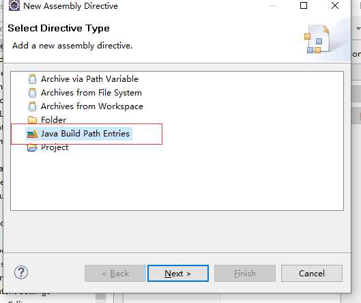Click the assembly directive wizard banner image
The image size is (361, 303).
coord(317,39)
